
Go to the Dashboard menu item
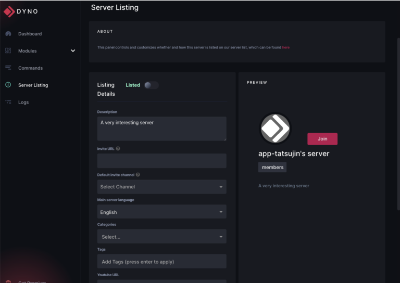tap(30, 34)
